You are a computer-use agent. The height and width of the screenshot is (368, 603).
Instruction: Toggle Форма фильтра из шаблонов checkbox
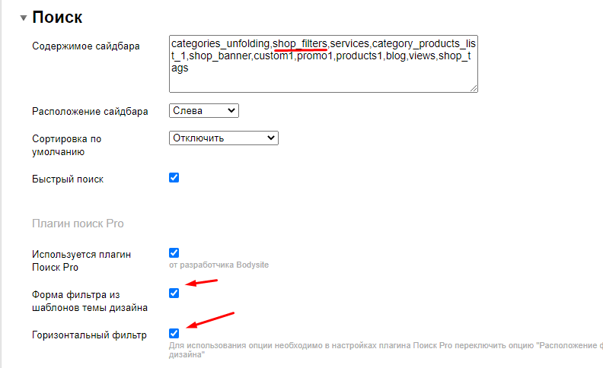(x=174, y=293)
